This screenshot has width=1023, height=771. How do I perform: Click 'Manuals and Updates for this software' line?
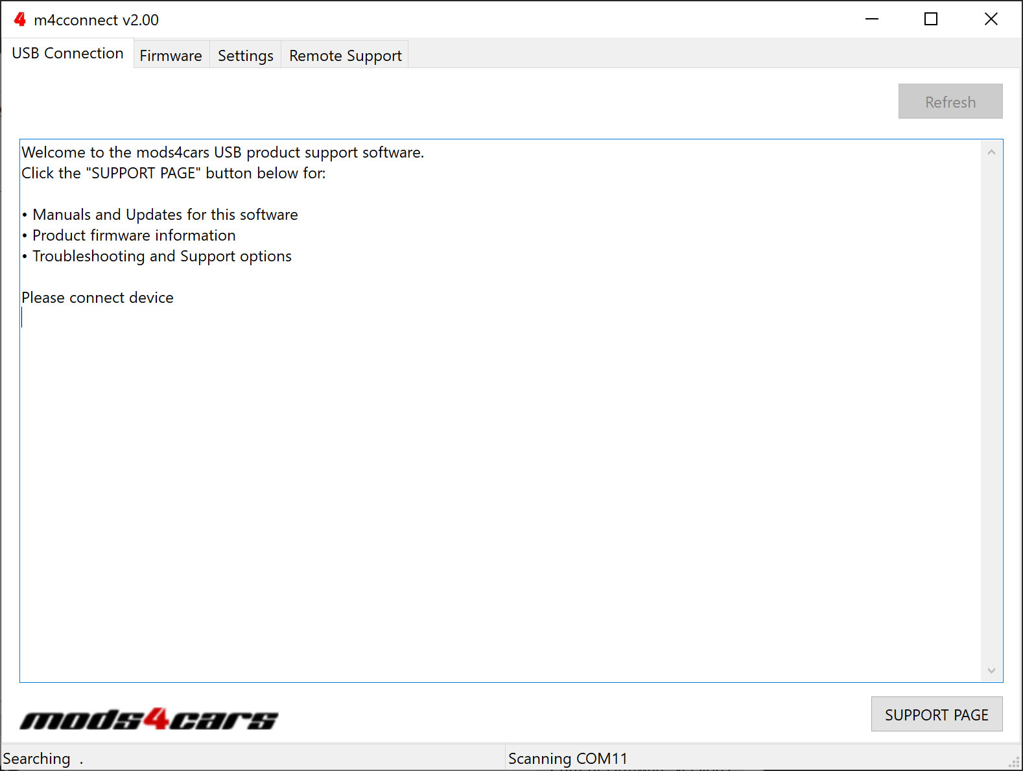[x=165, y=215]
